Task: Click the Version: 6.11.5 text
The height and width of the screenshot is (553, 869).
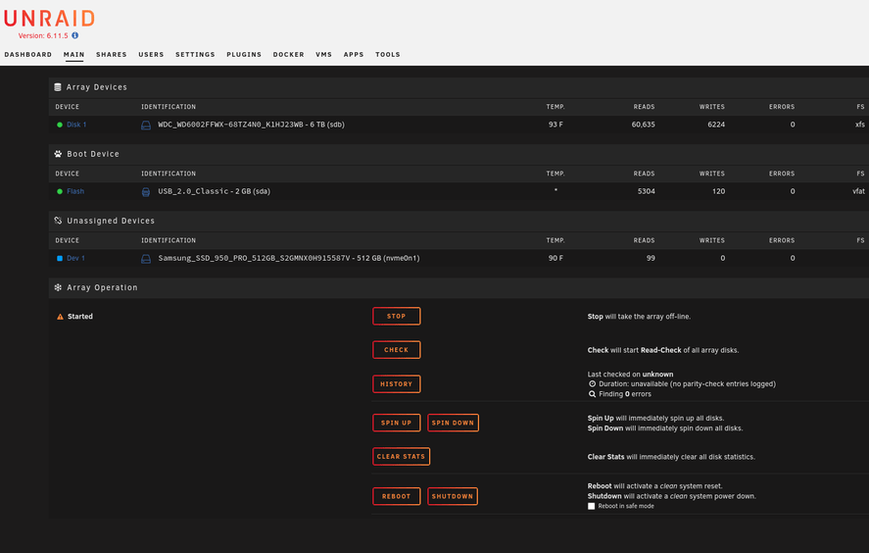Action: pyautogui.click(x=43, y=35)
